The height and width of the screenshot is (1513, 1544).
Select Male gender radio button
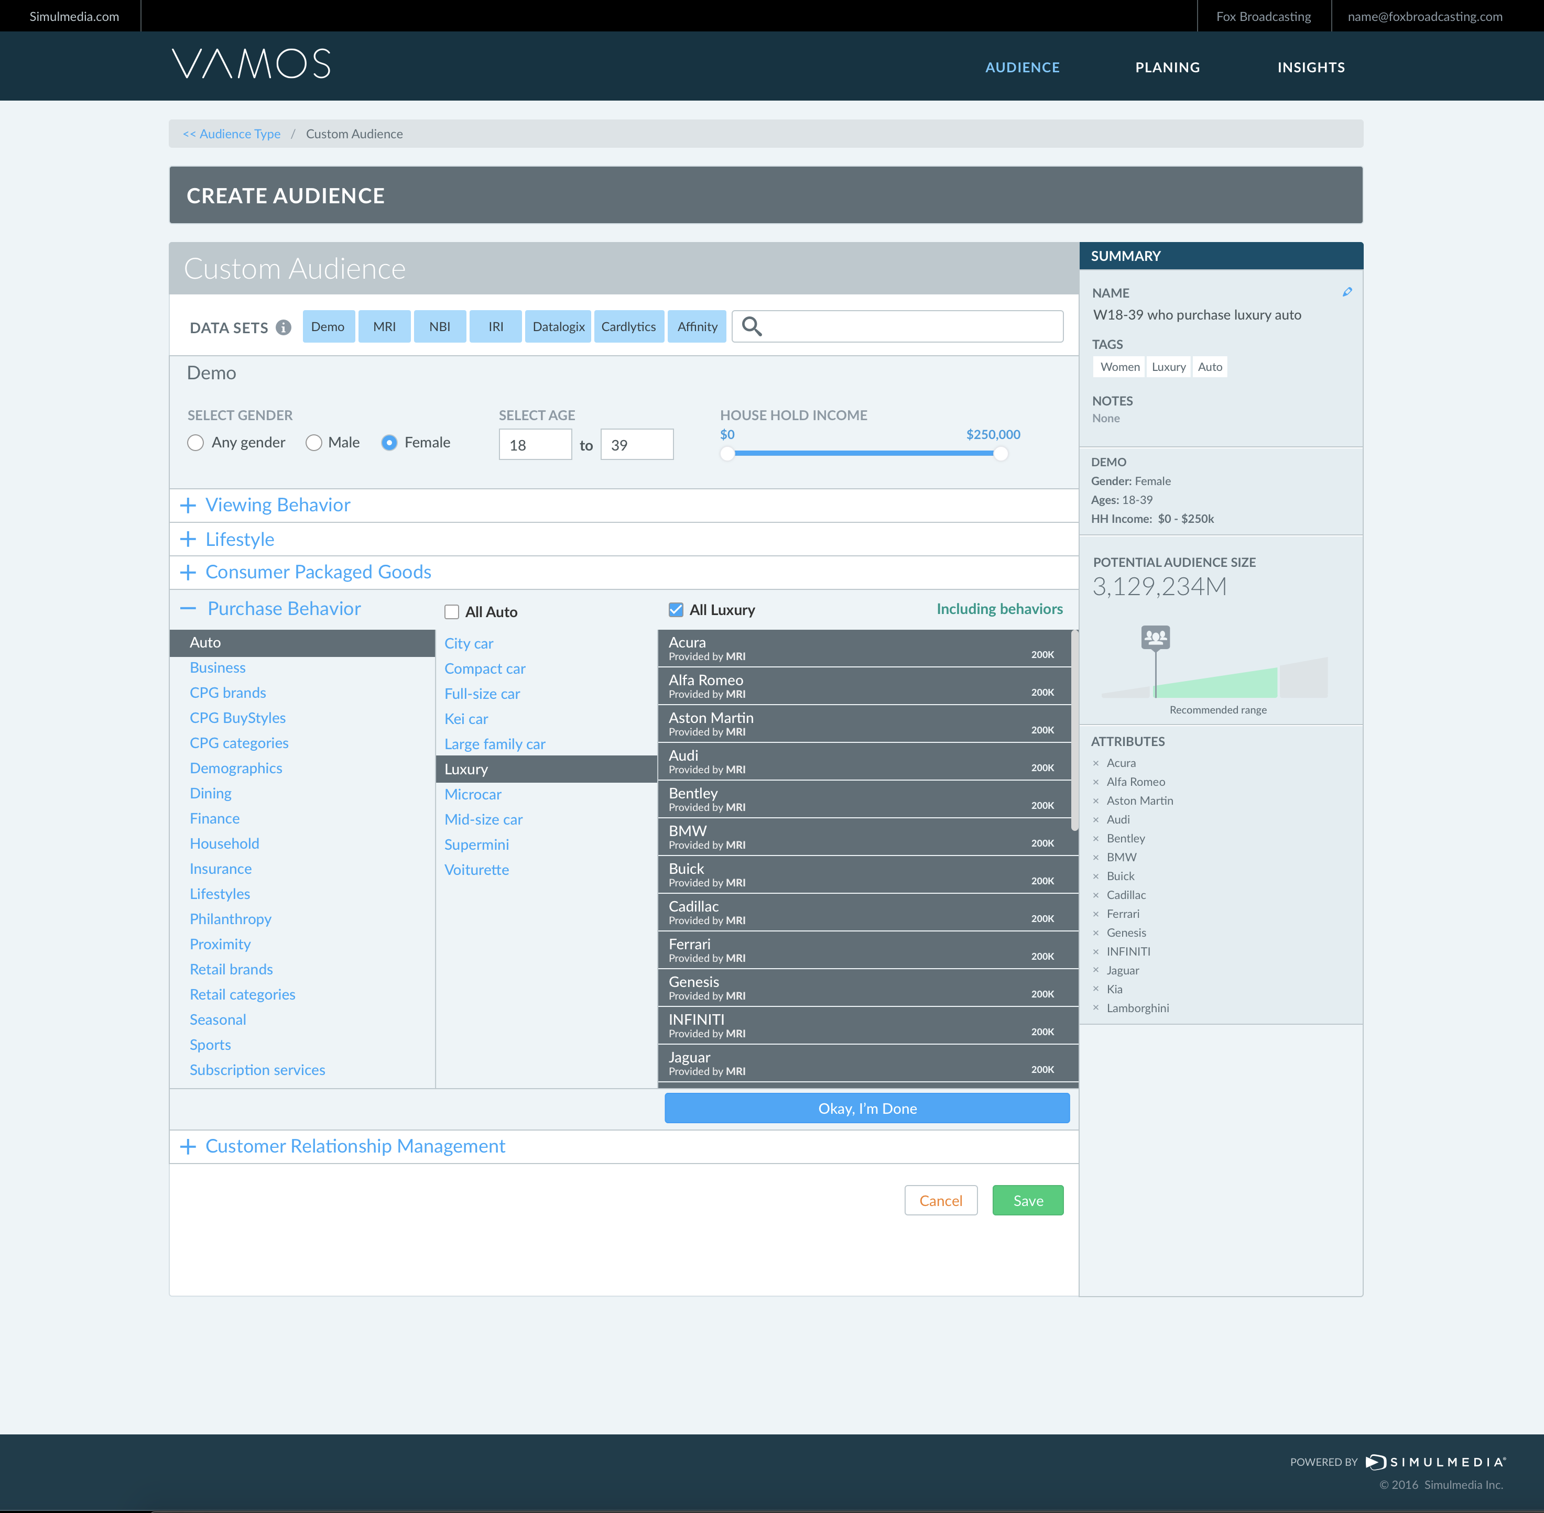tap(314, 443)
